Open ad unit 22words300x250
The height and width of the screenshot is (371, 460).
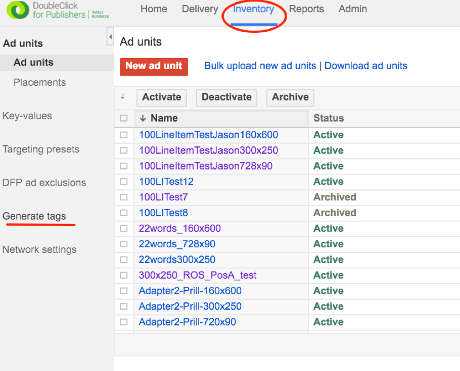tap(177, 259)
